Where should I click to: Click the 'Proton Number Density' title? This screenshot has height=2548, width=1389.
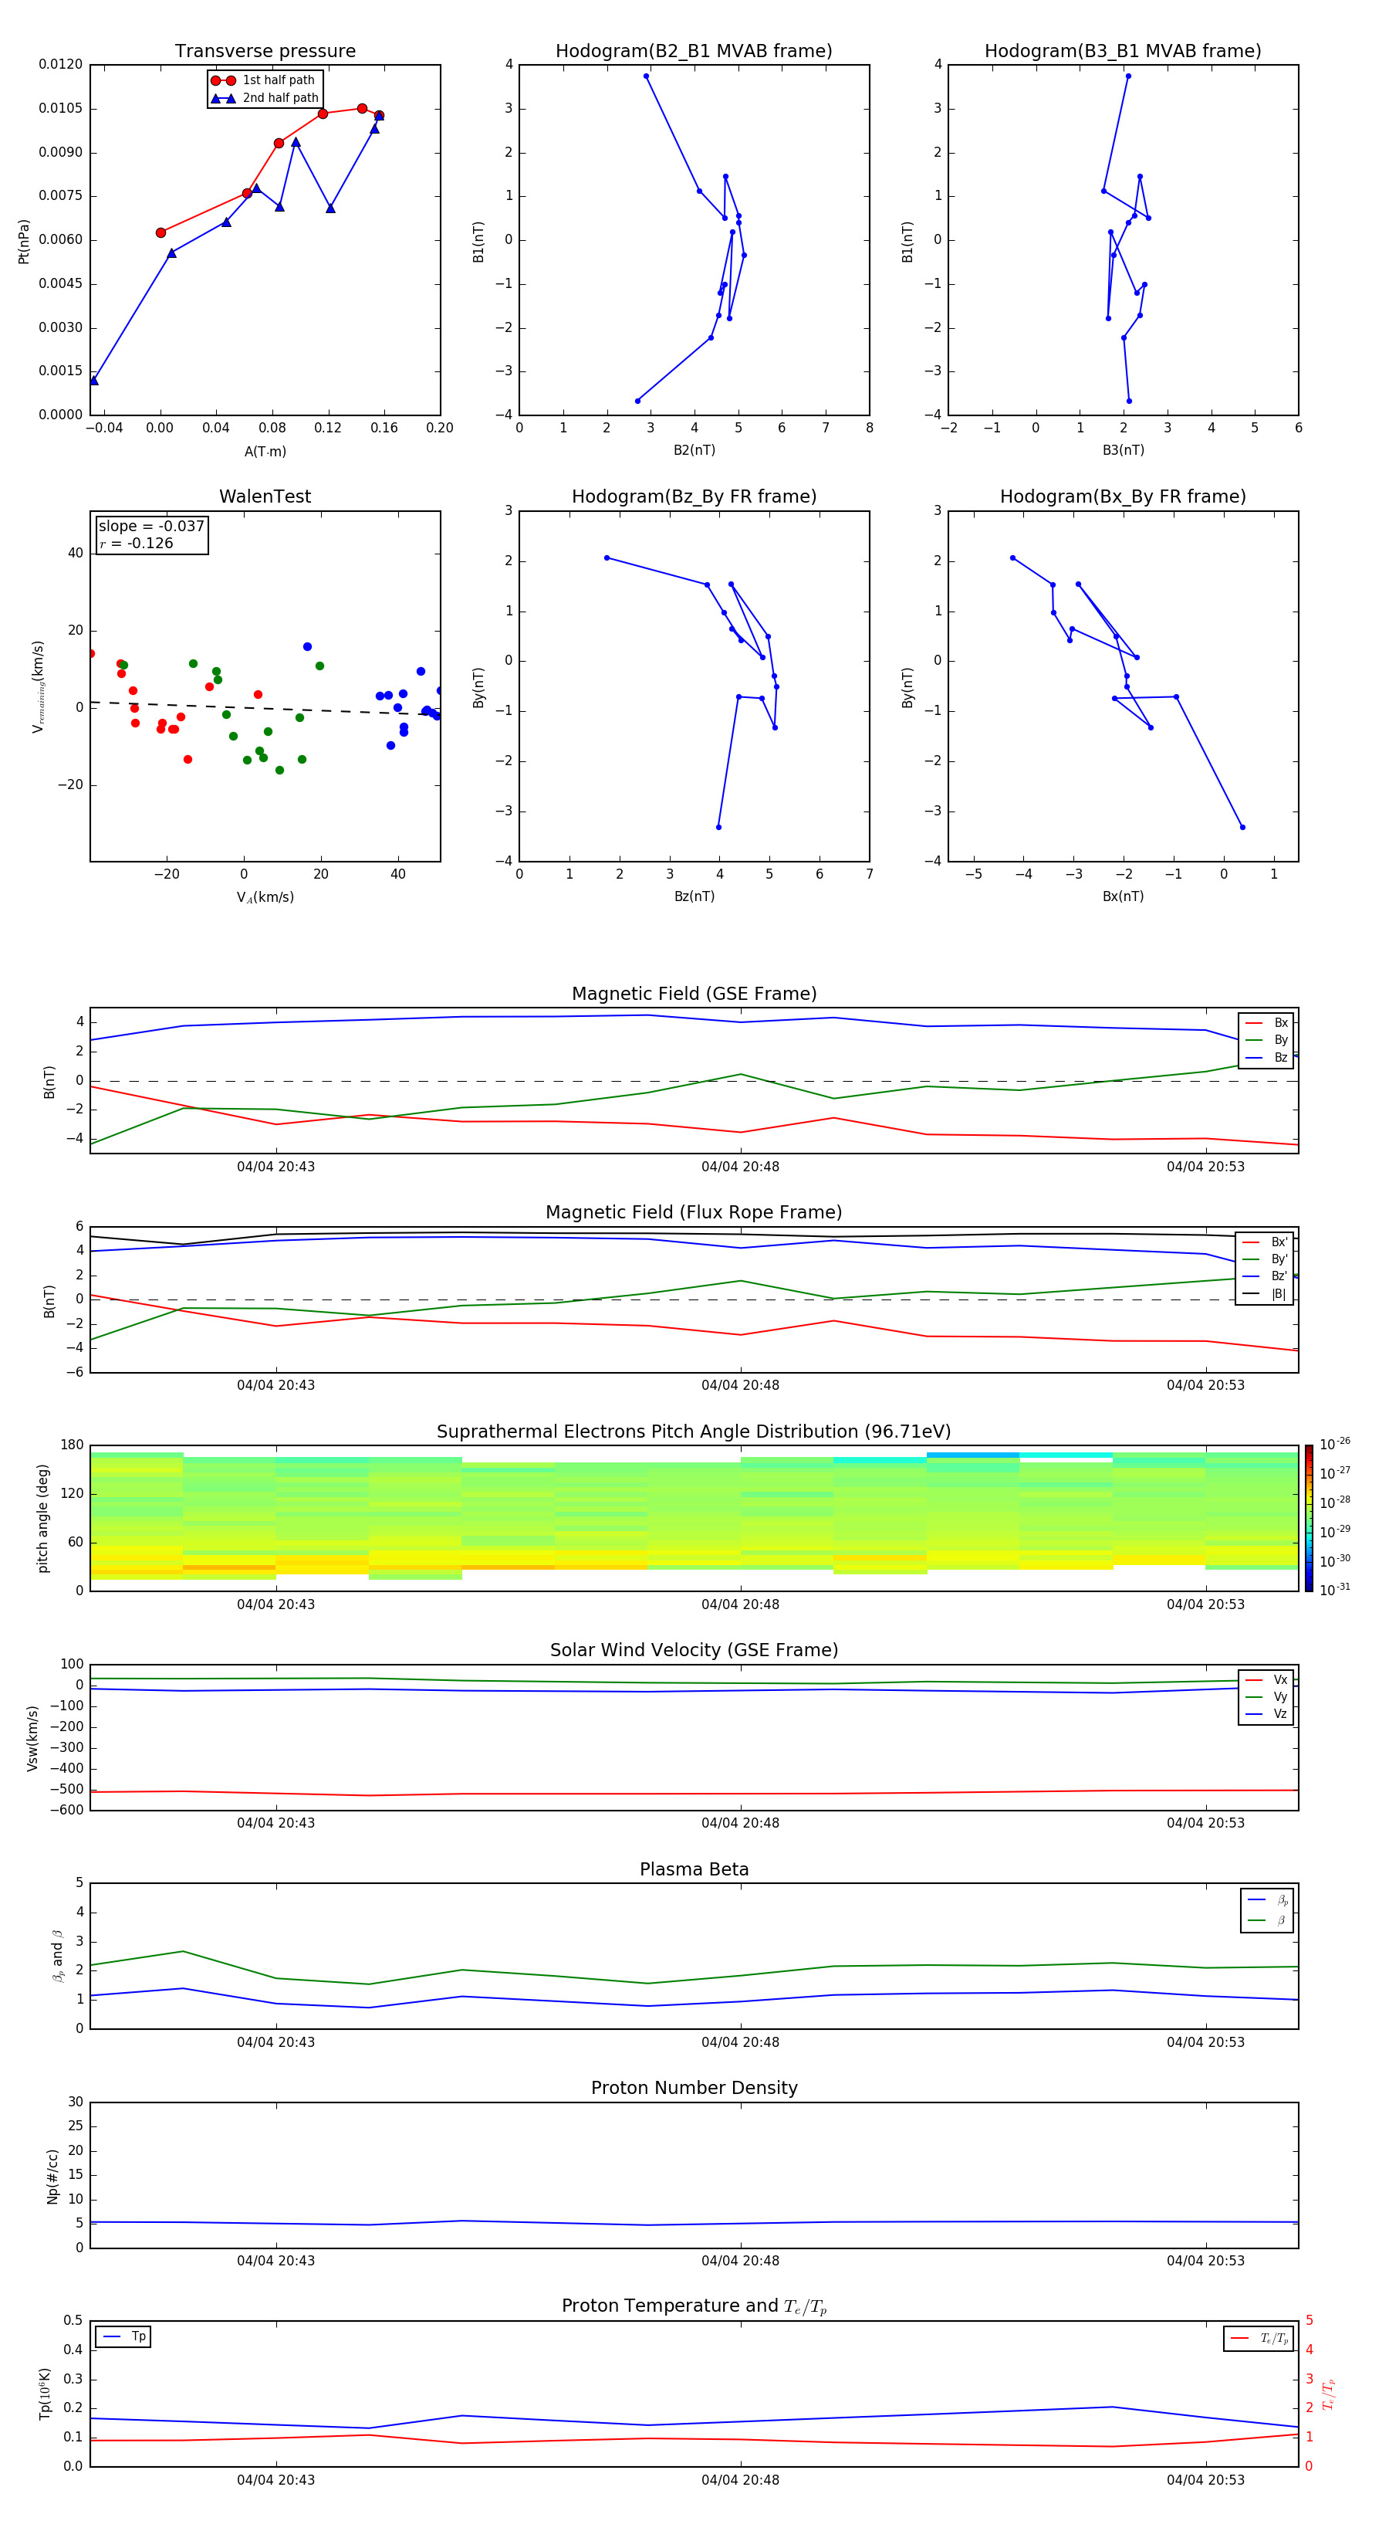(x=694, y=2088)
